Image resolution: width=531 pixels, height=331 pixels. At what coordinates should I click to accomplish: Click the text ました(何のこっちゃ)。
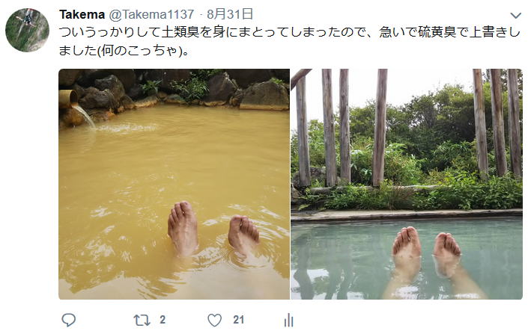coord(124,51)
